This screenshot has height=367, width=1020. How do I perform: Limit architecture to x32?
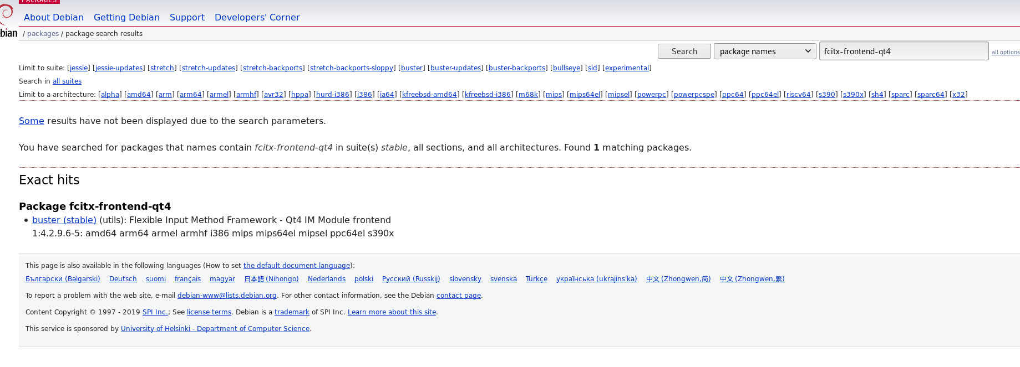pyautogui.click(x=958, y=95)
